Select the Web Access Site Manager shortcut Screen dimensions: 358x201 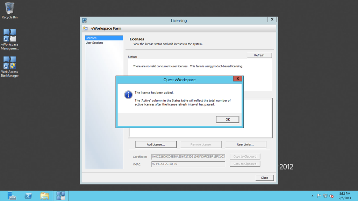click(x=9, y=67)
